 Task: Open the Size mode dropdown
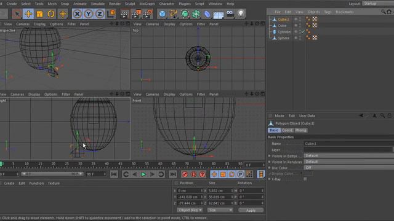(220, 210)
